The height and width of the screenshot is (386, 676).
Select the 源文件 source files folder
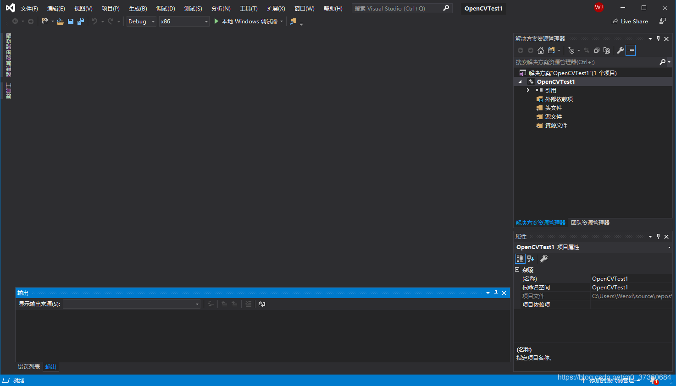553,117
